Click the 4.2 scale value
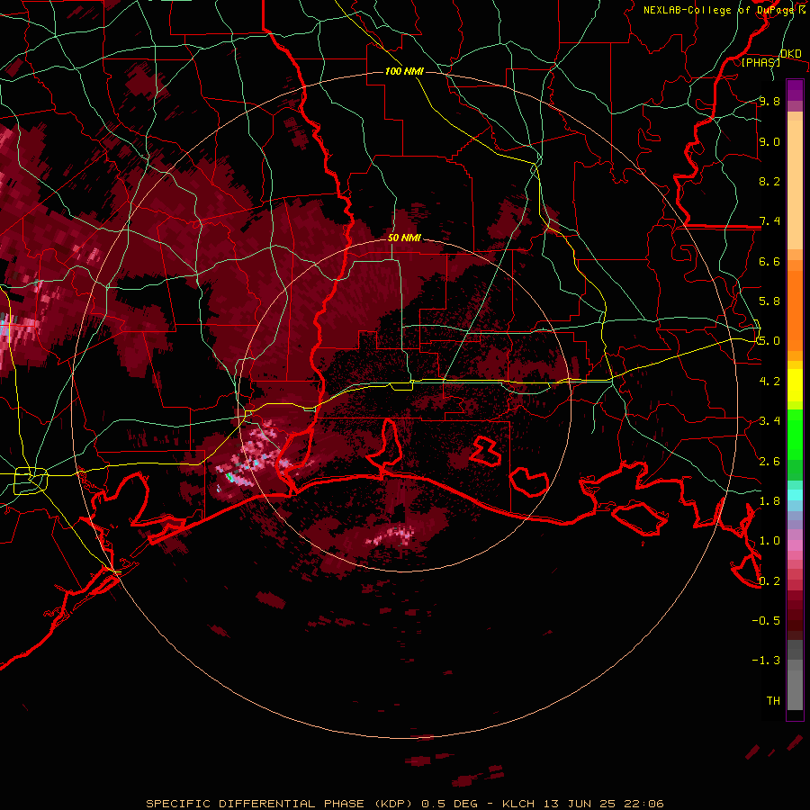 point(769,382)
